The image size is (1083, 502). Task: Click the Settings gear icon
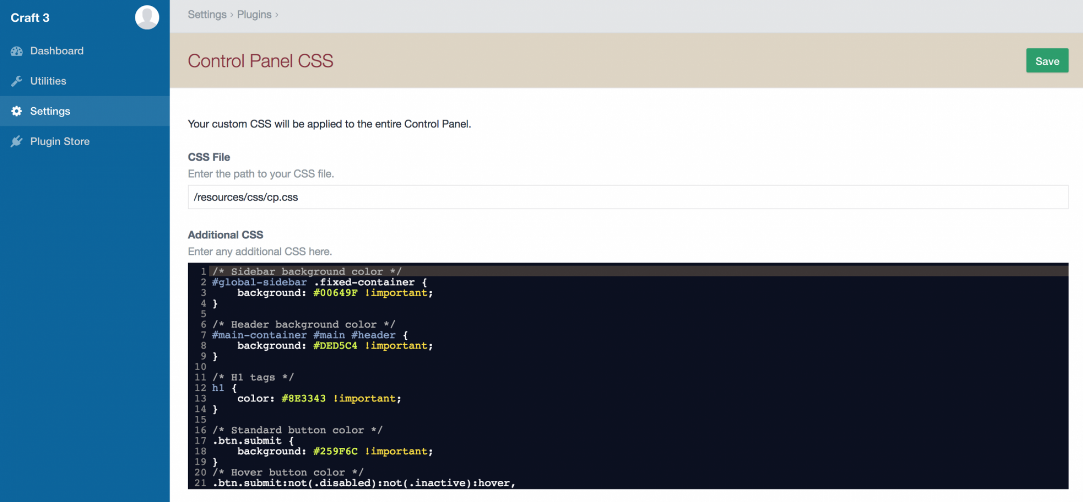point(17,111)
